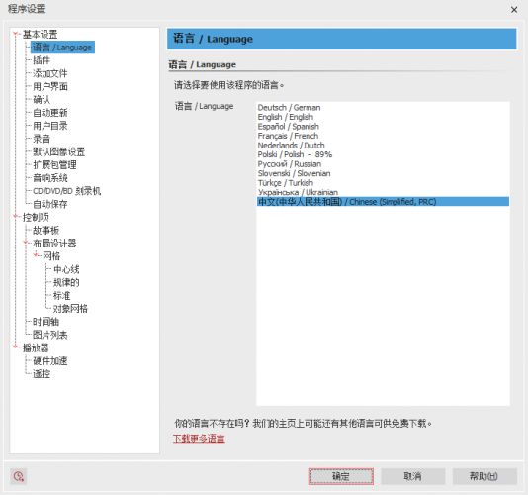The height and width of the screenshot is (495, 528).
Task: Open the 自动更新 settings page
Action: pos(50,113)
